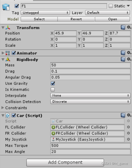
Task: Open Animator gear settings menu
Action: [x=129, y=53]
